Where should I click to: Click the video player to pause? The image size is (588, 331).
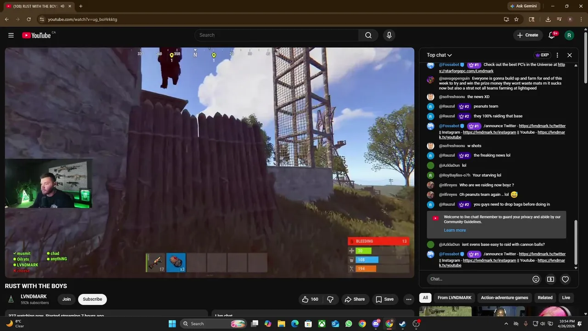pos(209,163)
